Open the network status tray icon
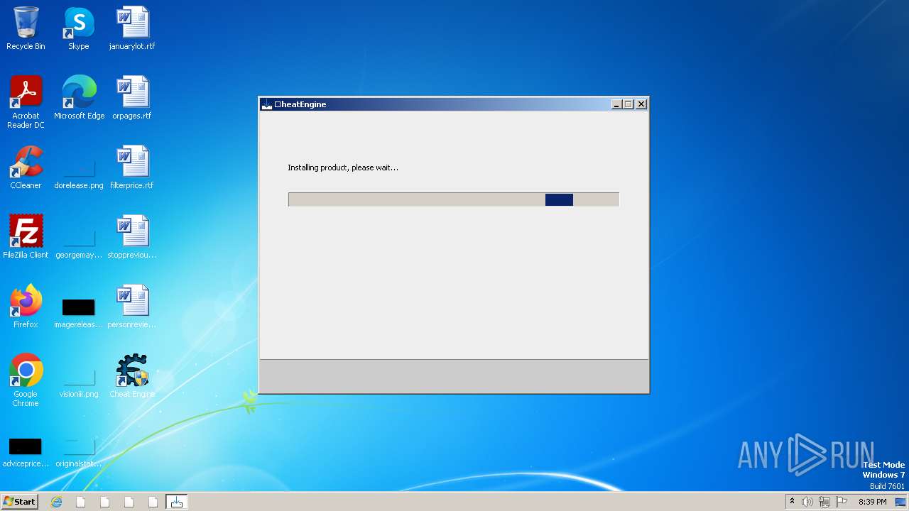 pyautogui.click(x=824, y=502)
